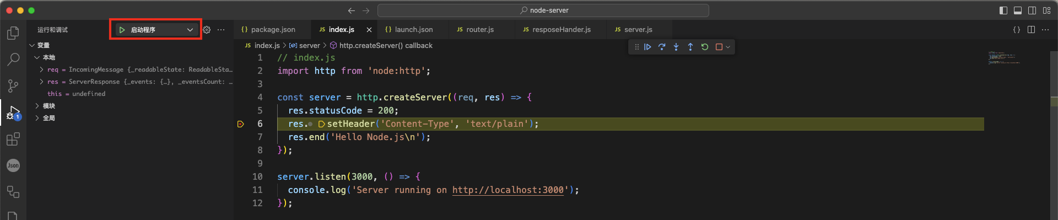Click the green start debugging play icon
1058x220 pixels.
click(122, 30)
